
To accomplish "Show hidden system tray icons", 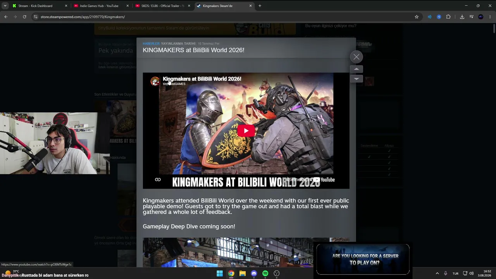I will pos(437,273).
